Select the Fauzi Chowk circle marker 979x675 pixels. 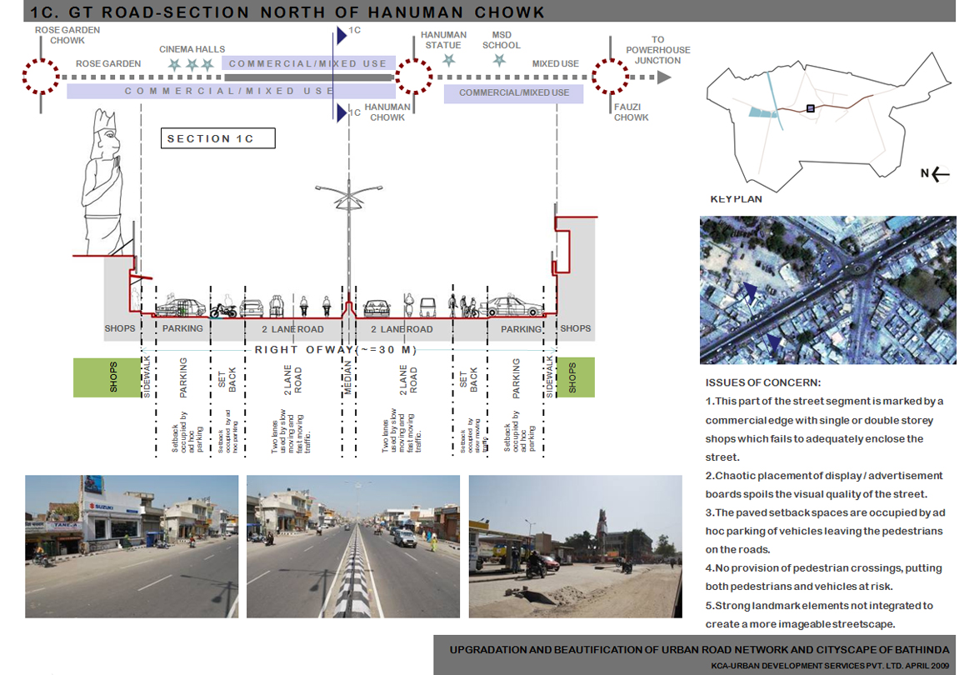609,77
